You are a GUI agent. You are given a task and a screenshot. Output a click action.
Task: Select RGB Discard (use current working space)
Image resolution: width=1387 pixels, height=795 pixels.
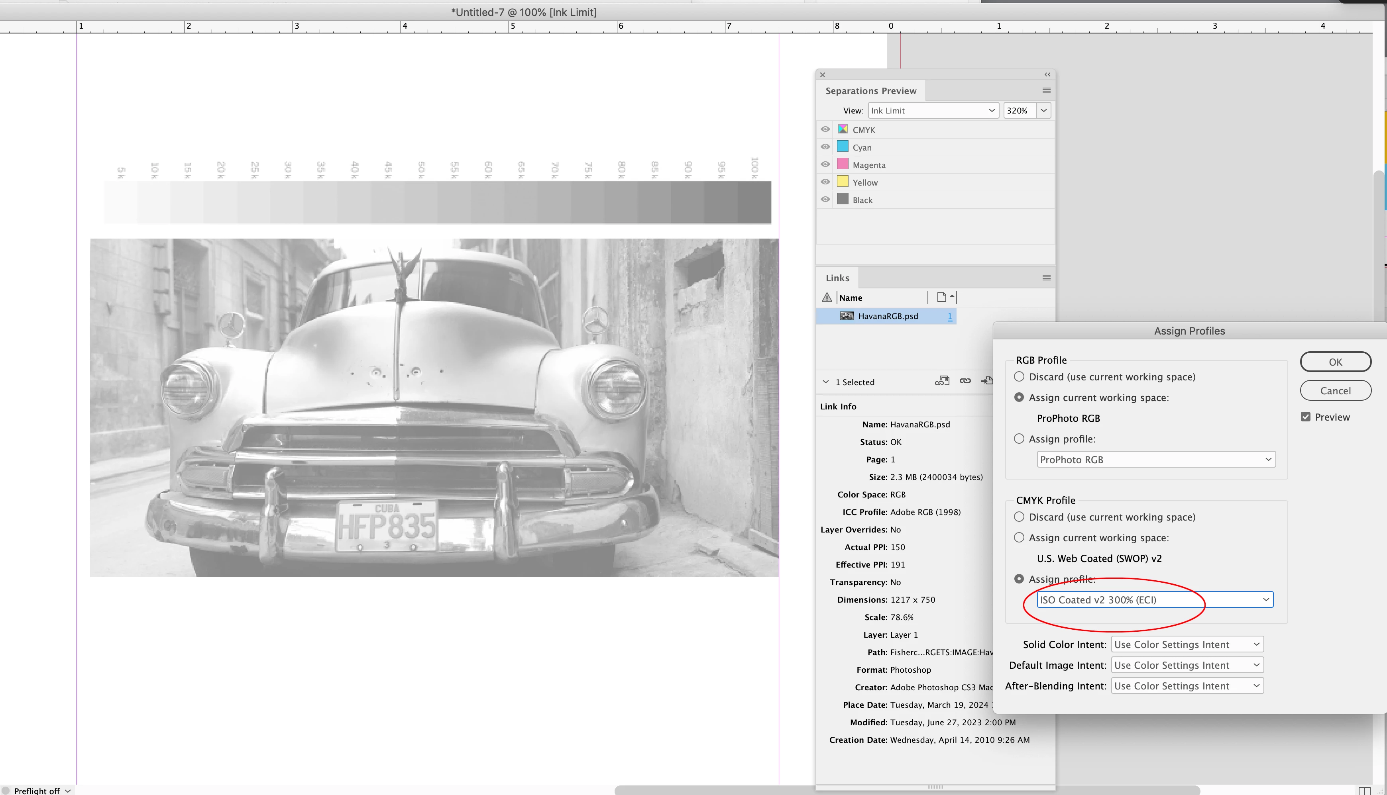[1019, 377]
